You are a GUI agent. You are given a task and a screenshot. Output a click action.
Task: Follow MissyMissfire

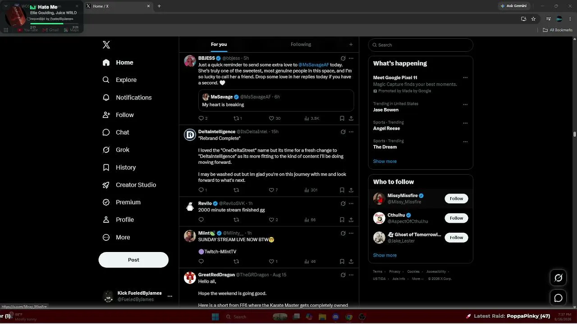click(x=456, y=198)
